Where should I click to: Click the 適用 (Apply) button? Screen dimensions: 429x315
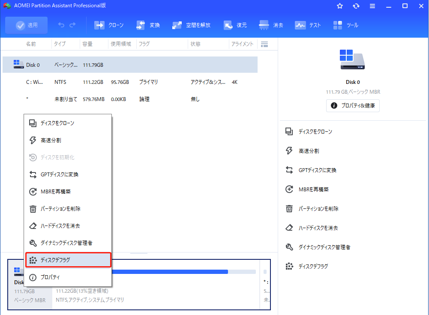26,25
